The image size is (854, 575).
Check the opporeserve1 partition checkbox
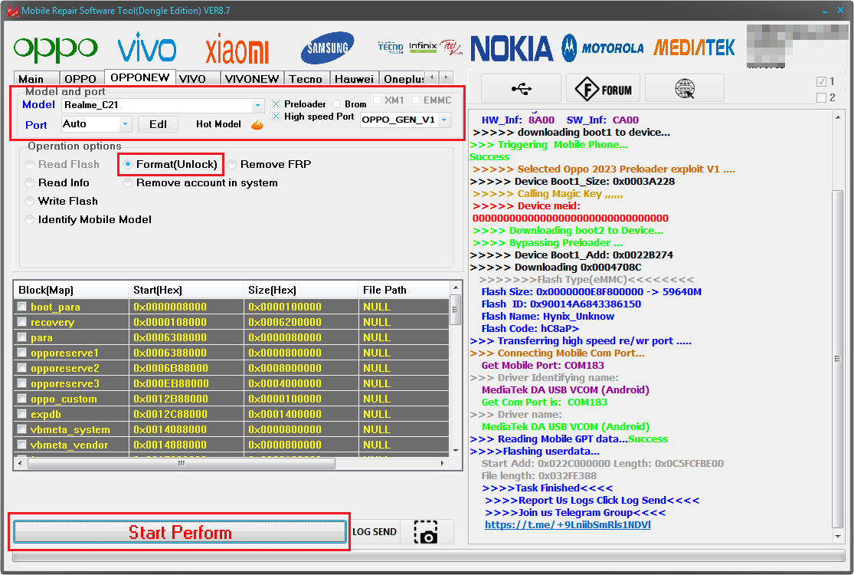click(21, 353)
